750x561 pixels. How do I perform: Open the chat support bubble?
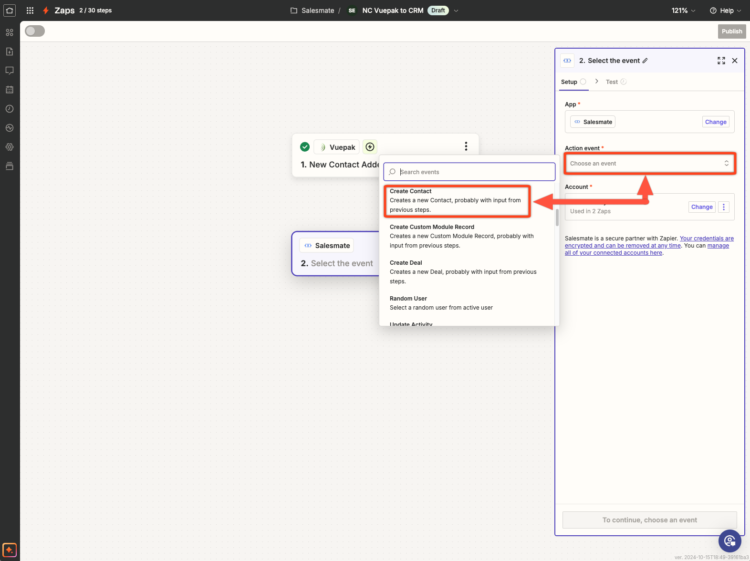729,540
